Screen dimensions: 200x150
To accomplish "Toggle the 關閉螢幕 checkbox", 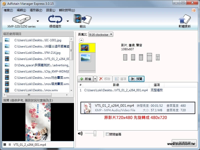I will [107, 134].
